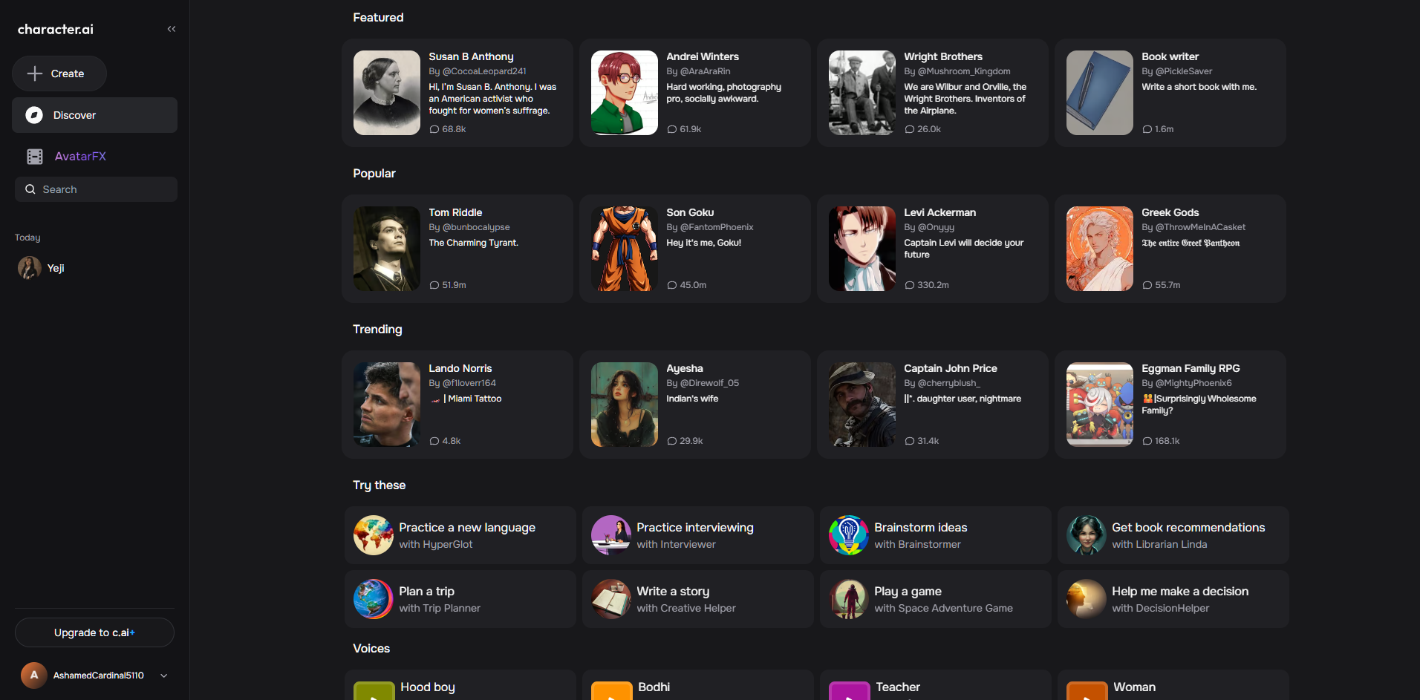This screenshot has width=1420, height=700.
Task: Select Play a game title
Action: [908, 591]
